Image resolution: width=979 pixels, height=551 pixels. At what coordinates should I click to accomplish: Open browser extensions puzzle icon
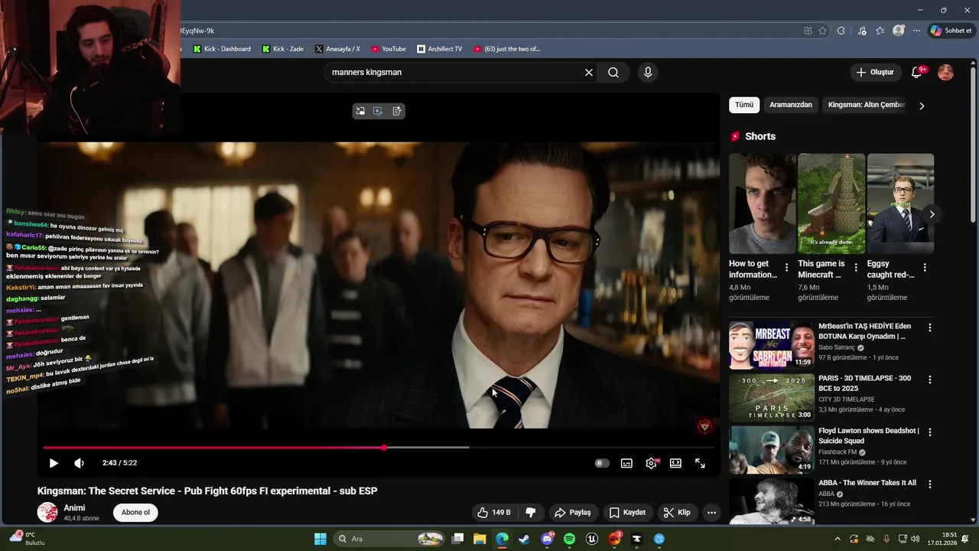click(x=841, y=31)
